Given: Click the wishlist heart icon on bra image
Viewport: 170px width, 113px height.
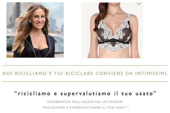Looking at the screenshot, I should point(139,3).
